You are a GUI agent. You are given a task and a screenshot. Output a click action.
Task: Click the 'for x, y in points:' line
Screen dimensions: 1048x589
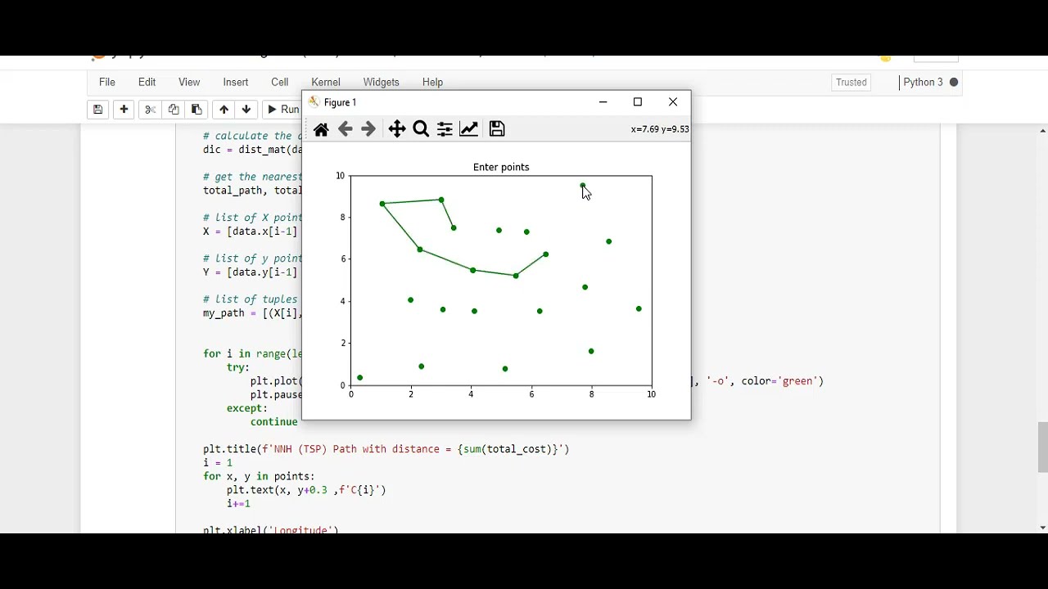point(259,476)
